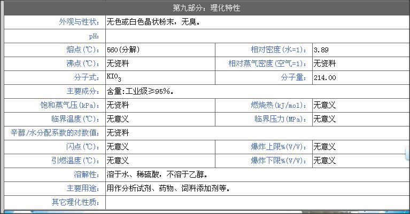The width and height of the screenshot is (410, 214).
Task: Select the molecular formula KIO3
Action: click(x=113, y=78)
